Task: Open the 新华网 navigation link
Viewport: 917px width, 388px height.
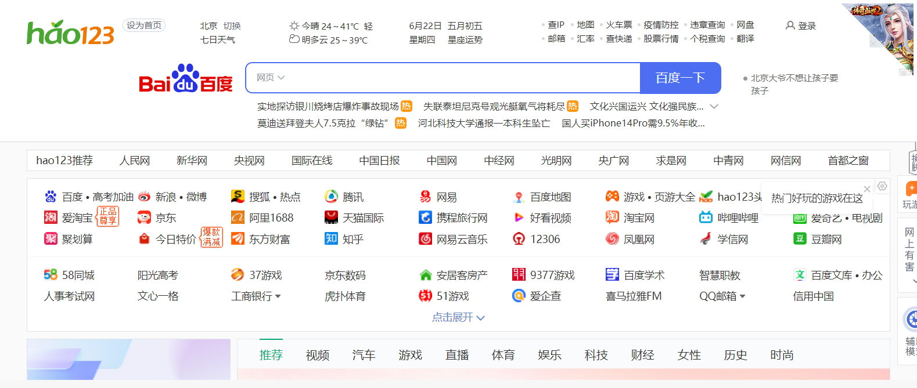Action: 192,161
